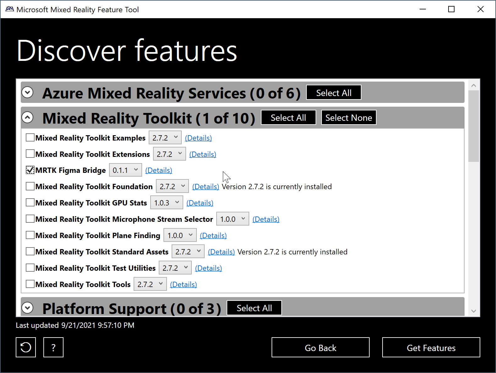Check Mixed Reality Toolkit Test Utilities checkbox

[x=30, y=268]
